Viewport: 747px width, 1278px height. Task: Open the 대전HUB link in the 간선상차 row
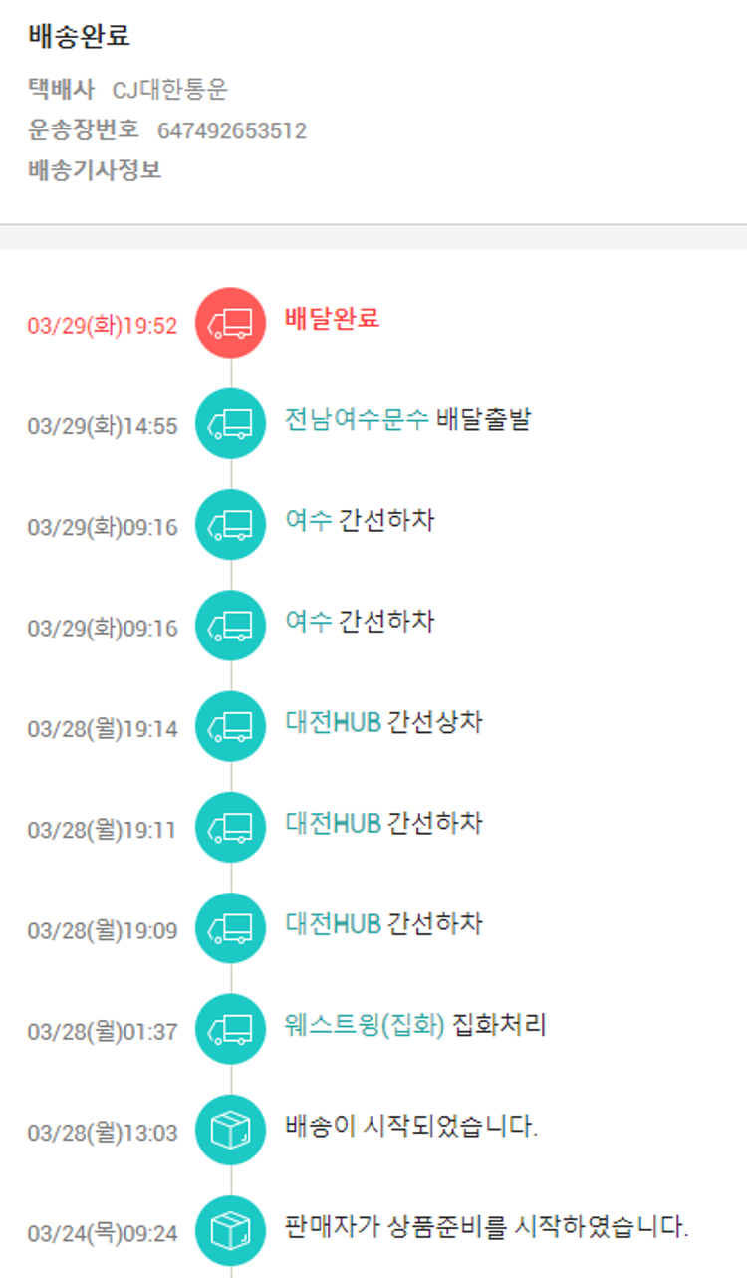click(333, 722)
